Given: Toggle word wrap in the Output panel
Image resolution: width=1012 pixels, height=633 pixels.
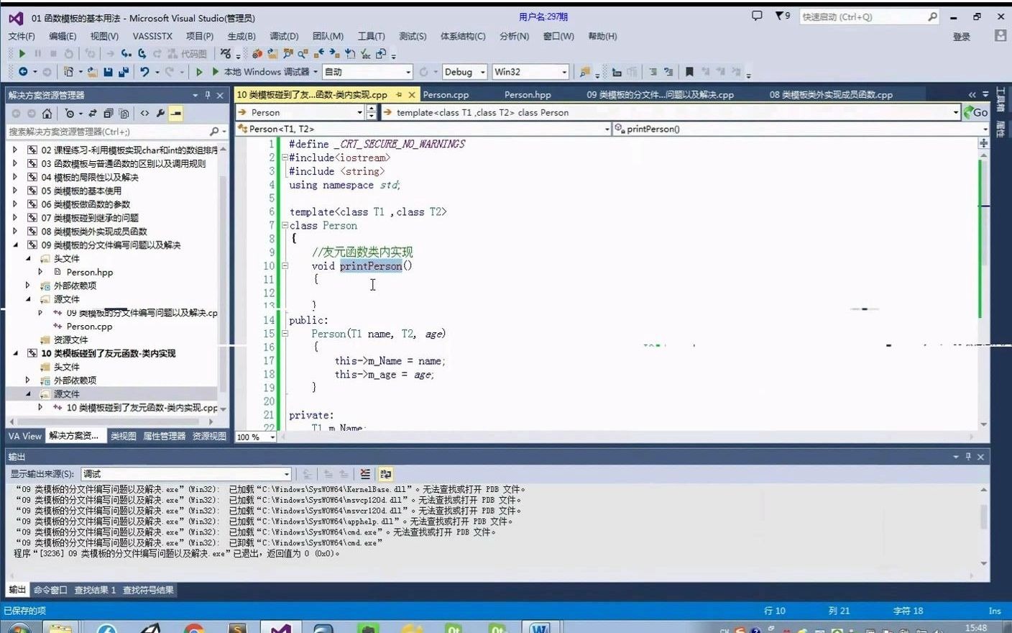Looking at the screenshot, I should point(385,474).
